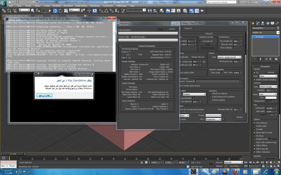Click the Cancel button in Rendering dialog
Viewport: 281px width, 175px height.
(x=172, y=29)
